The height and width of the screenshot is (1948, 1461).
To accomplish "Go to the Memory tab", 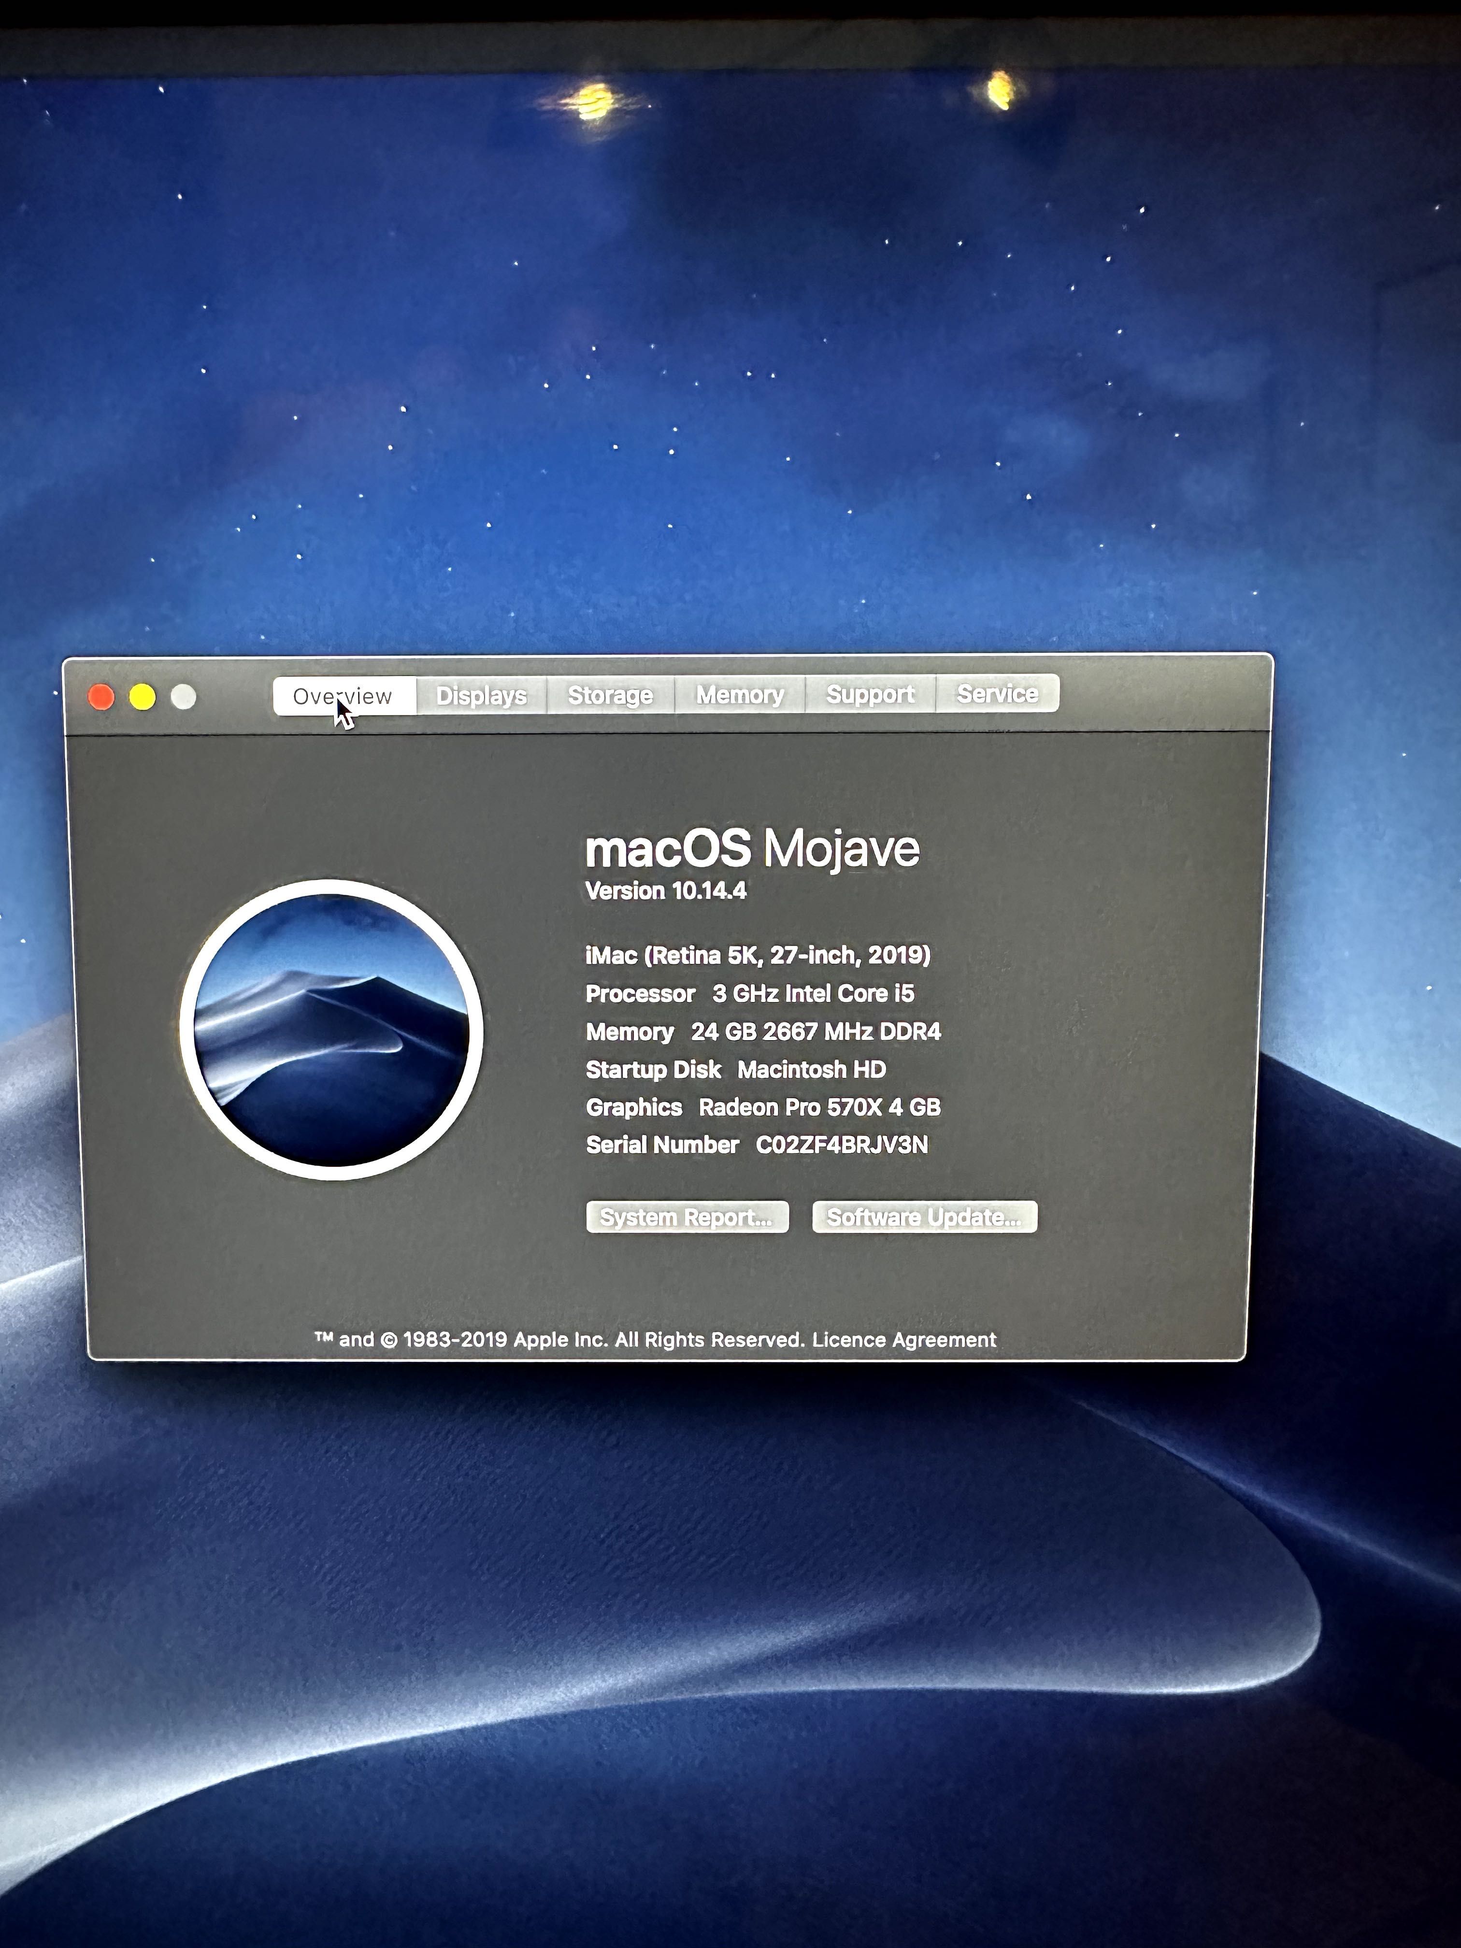I will pos(740,695).
